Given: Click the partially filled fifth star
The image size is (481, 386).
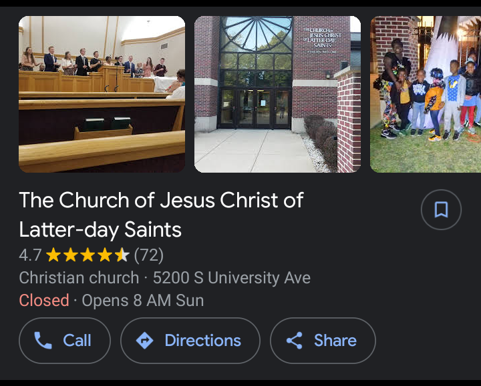Looking at the screenshot, I should pos(122,255).
